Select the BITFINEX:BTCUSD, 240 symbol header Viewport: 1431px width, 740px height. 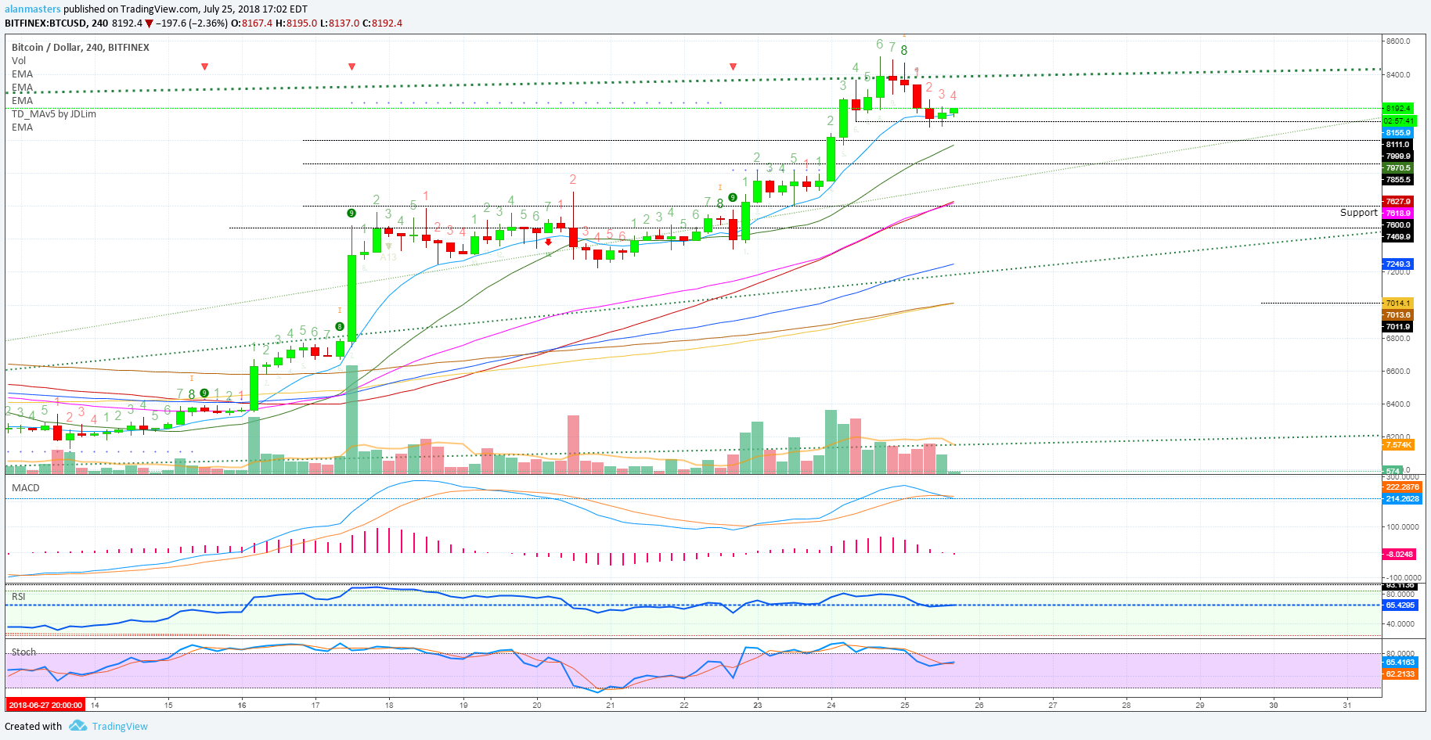(x=56, y=23)
